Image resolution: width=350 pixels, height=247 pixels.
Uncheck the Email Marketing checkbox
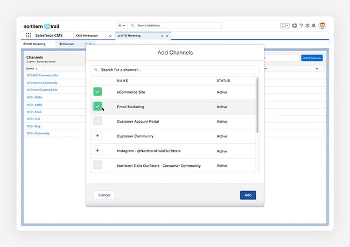[97, 106]
